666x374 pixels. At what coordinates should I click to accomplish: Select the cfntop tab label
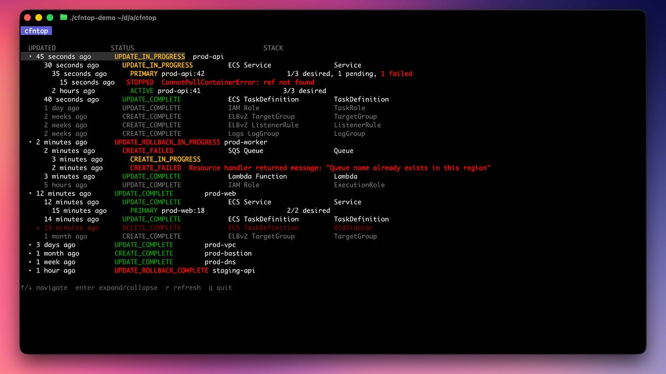click(36, 31)
